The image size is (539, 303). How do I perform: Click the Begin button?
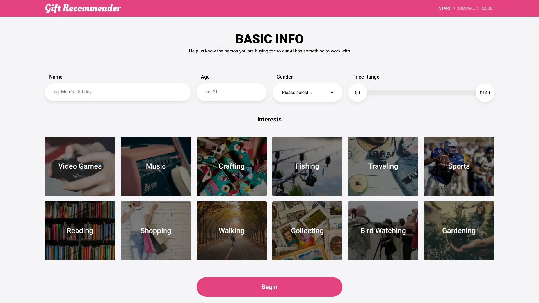(x=269, y=287)
